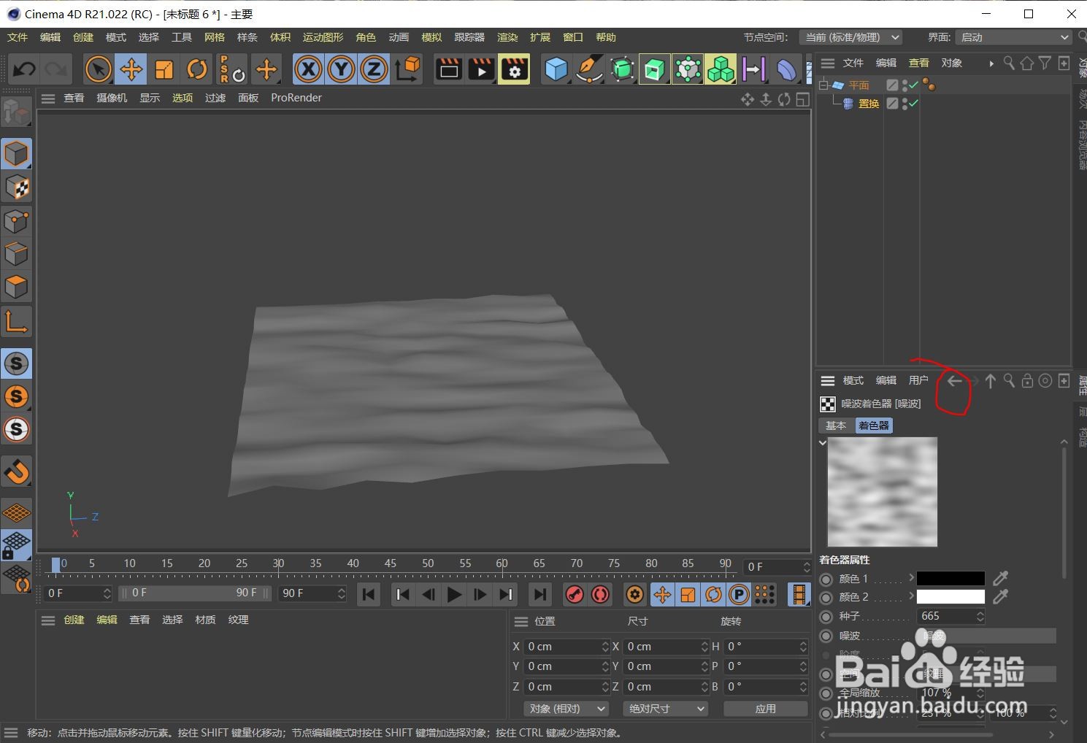Click the Undo arrow icon
Viewport: 1087px width, 743px height.
click(x=23, y=68)
